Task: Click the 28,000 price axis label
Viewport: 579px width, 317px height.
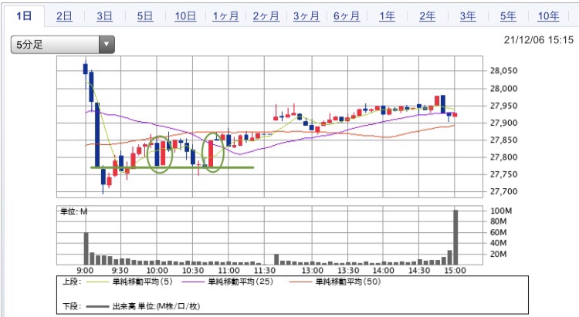Action: coord(503,89)
